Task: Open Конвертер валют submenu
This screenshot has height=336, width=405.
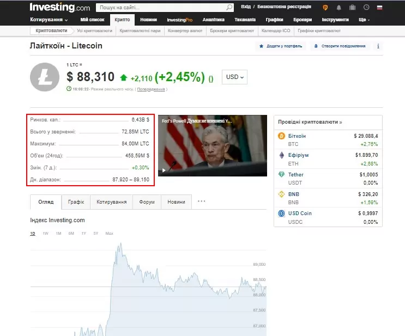Action: [185, 30]
